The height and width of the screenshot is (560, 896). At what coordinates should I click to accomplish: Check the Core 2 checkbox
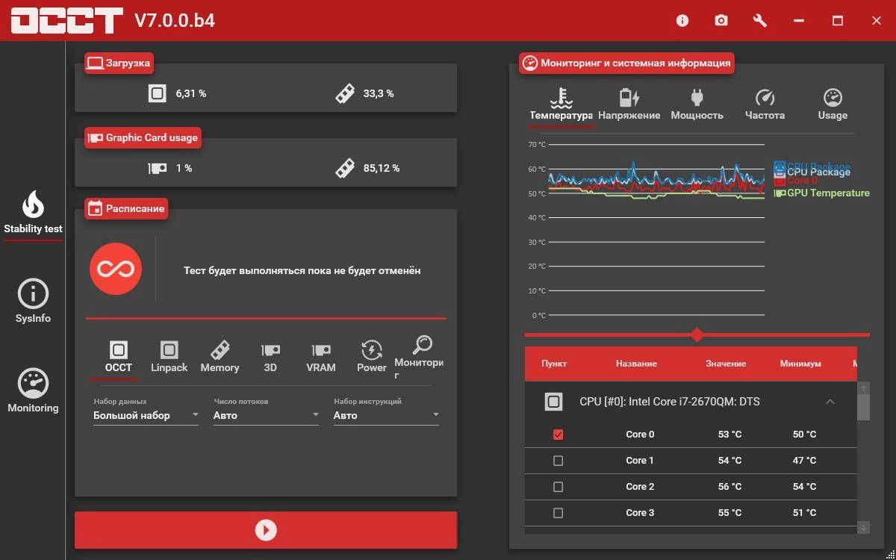click(x=558, y=487)
